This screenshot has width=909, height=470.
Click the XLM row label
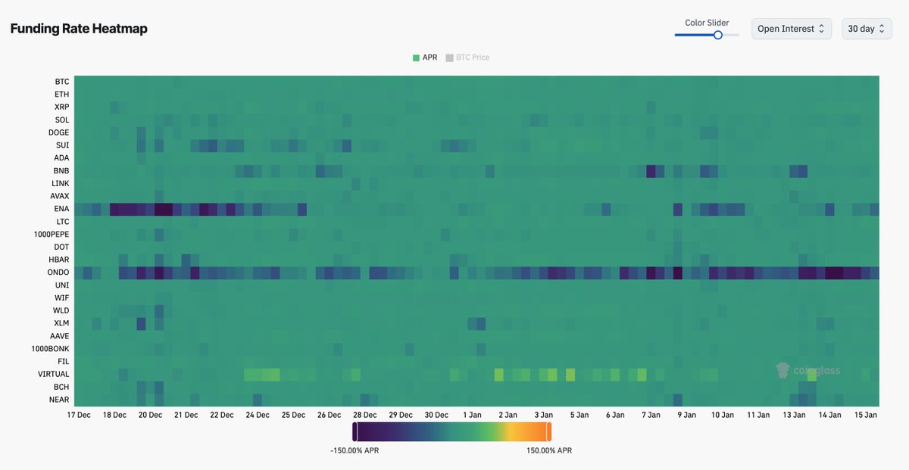tap(62, 323)
